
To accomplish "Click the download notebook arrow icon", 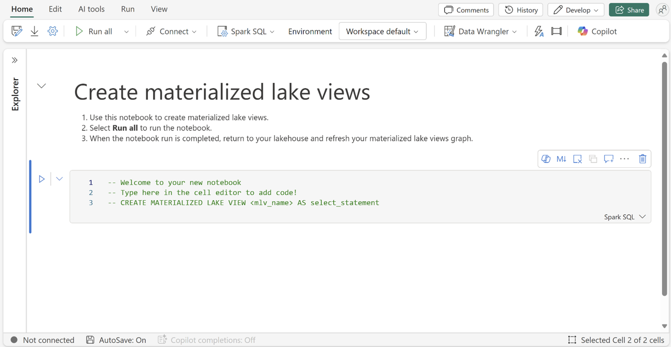I will tap(35, 31).
